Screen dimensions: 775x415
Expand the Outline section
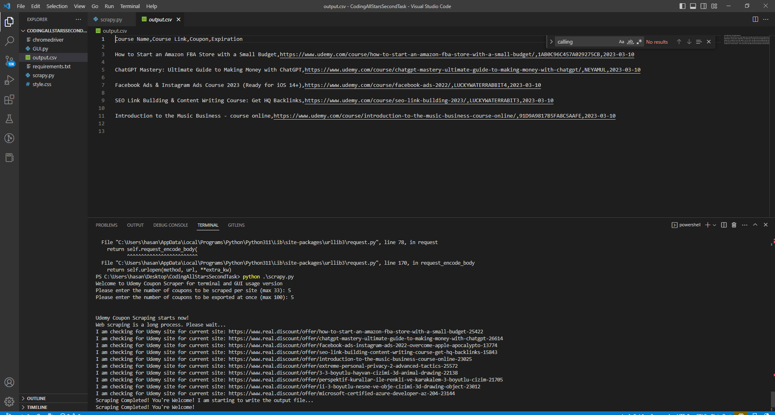tap(36, 398)
